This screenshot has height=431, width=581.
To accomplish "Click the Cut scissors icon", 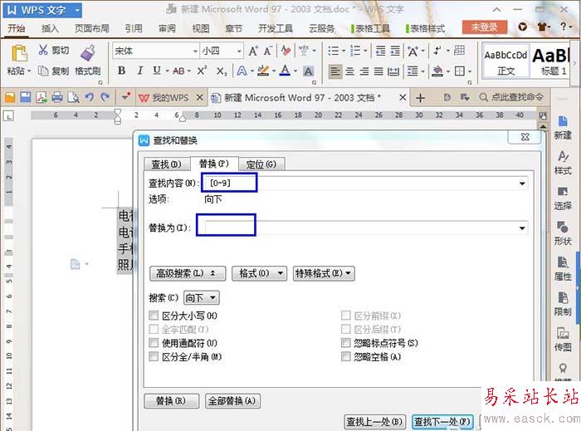I will tap(41, 51).
